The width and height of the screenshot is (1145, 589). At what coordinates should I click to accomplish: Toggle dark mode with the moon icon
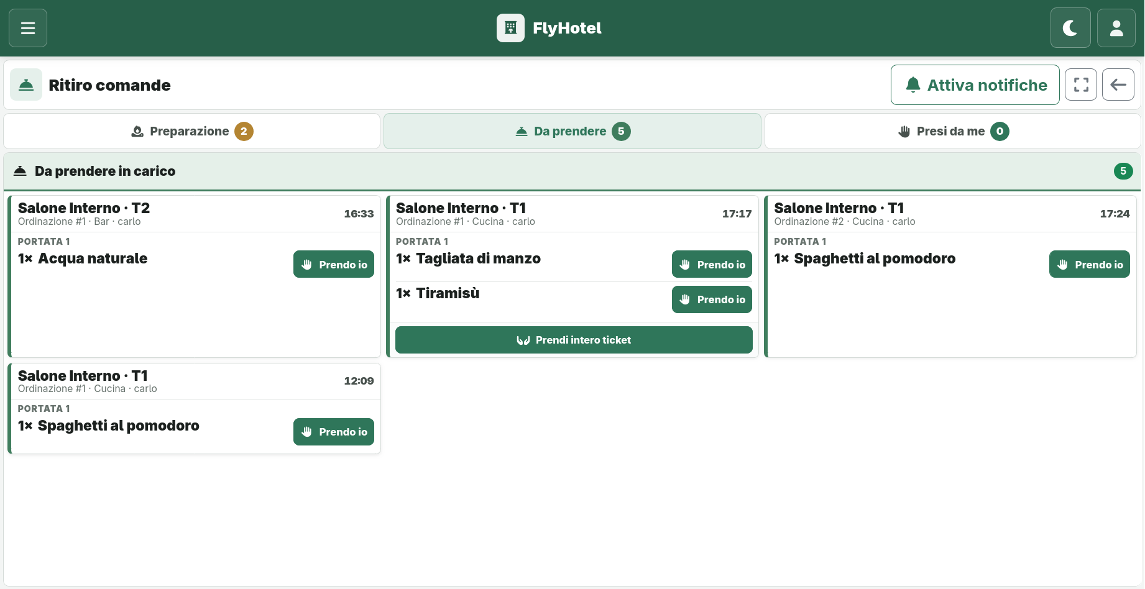(1070, 28)
